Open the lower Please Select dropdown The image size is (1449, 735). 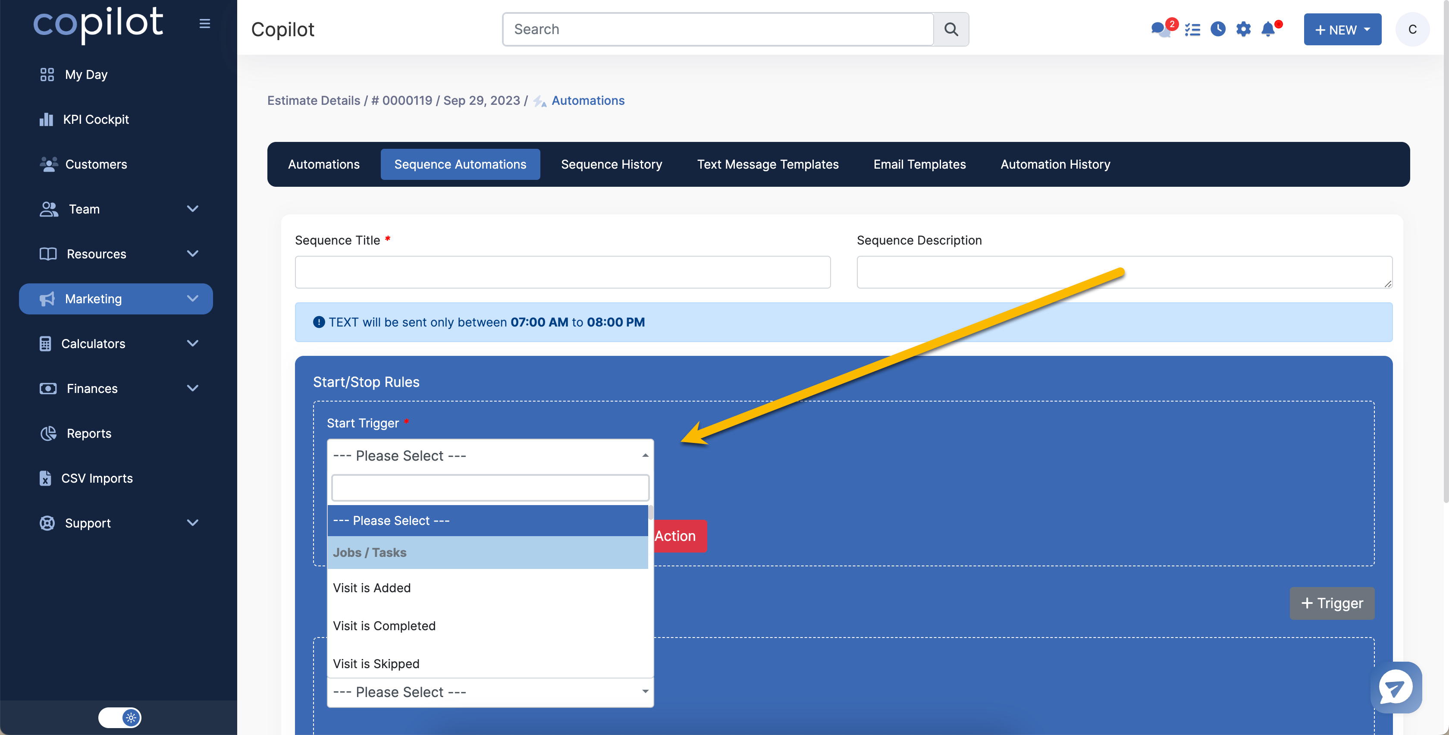pyautogui.click(x=490, y=692)
